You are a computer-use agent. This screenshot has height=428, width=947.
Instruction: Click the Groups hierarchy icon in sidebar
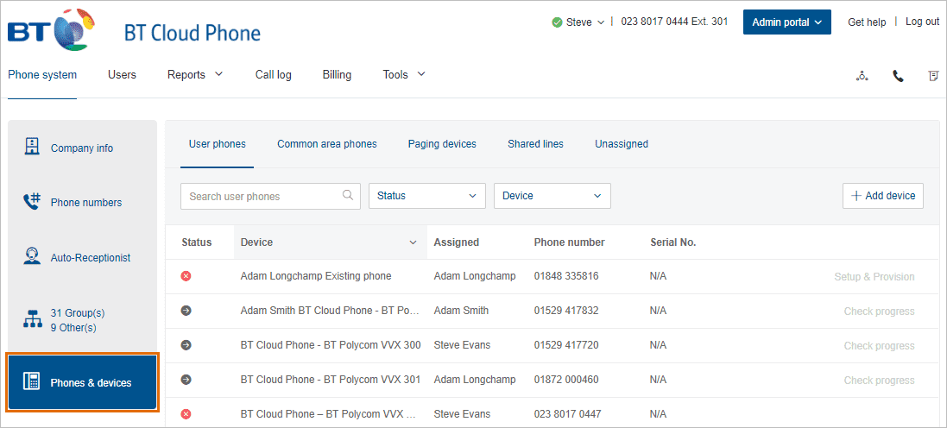click(32, 320)
